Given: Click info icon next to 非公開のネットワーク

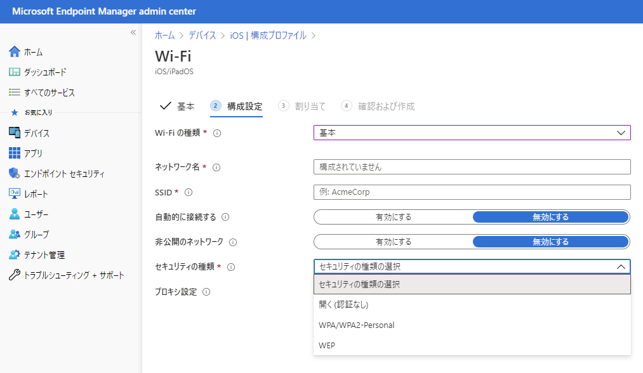Looking at the screenshot, I should click(x=233, y=242).
